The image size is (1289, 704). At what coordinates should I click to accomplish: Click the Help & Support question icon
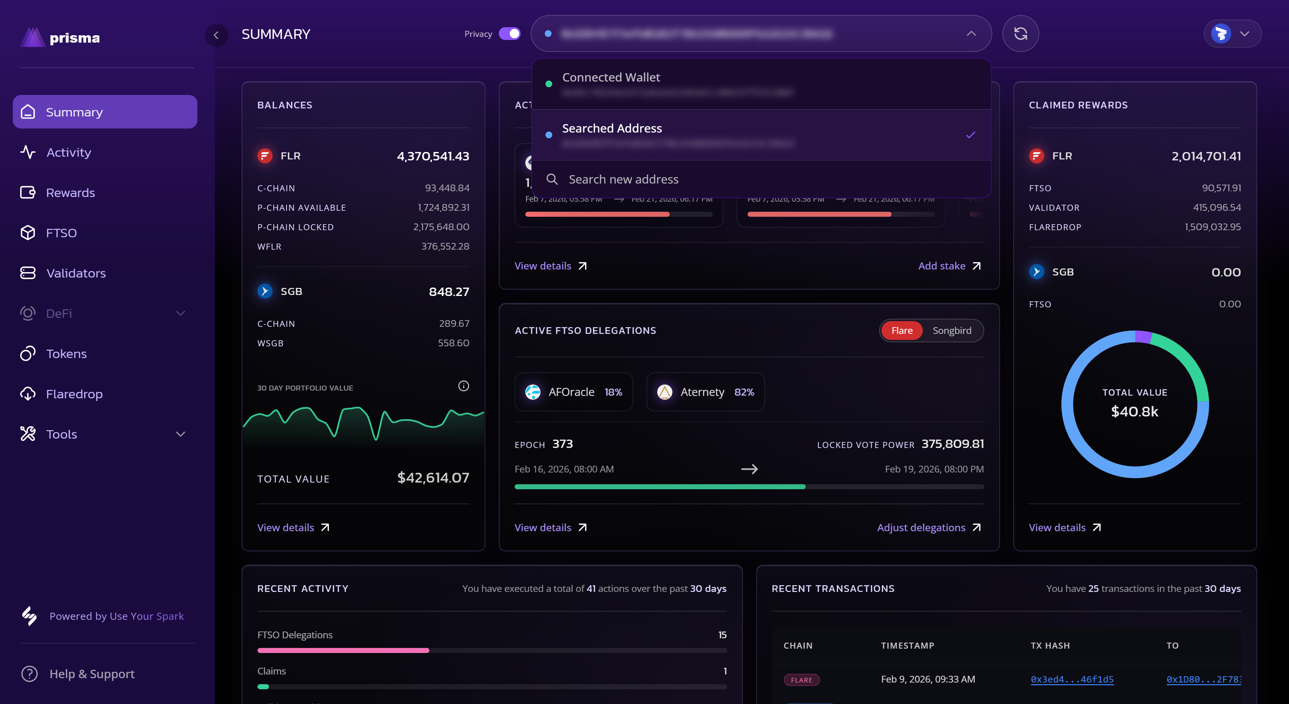point(30,673)
